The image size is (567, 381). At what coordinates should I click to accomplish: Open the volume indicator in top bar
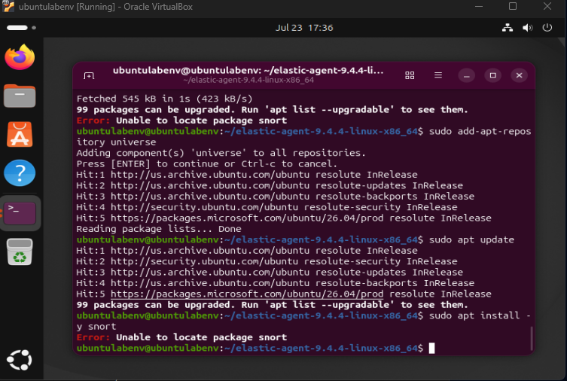(528, 27)
